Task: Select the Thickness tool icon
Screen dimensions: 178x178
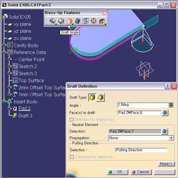Action: point(86,21)
